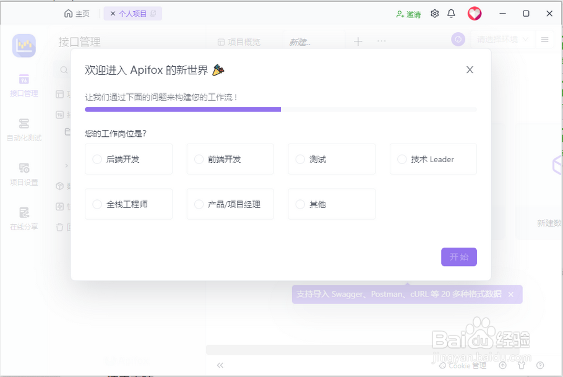Open 在线分享 in the sidebar
This screenshot has width=563, height=377.
[24, 219]
